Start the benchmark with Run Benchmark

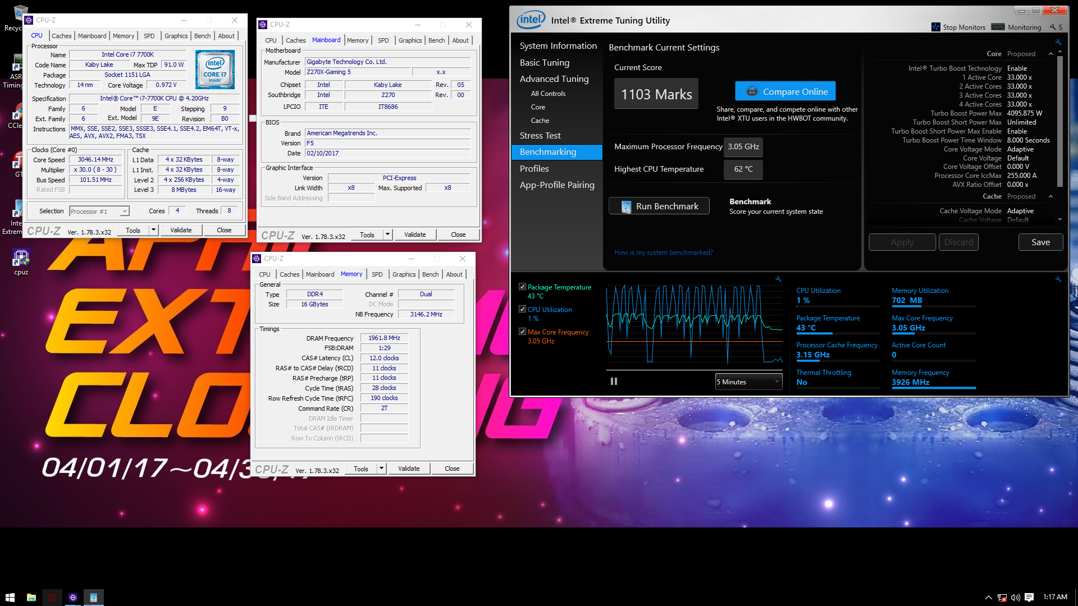point(659,206)
